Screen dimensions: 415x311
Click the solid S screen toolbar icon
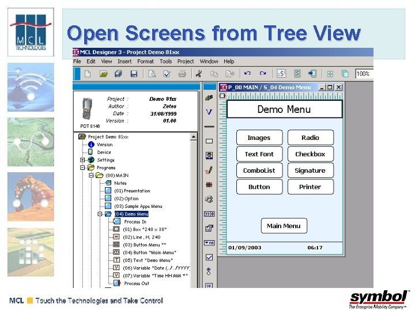297,73
